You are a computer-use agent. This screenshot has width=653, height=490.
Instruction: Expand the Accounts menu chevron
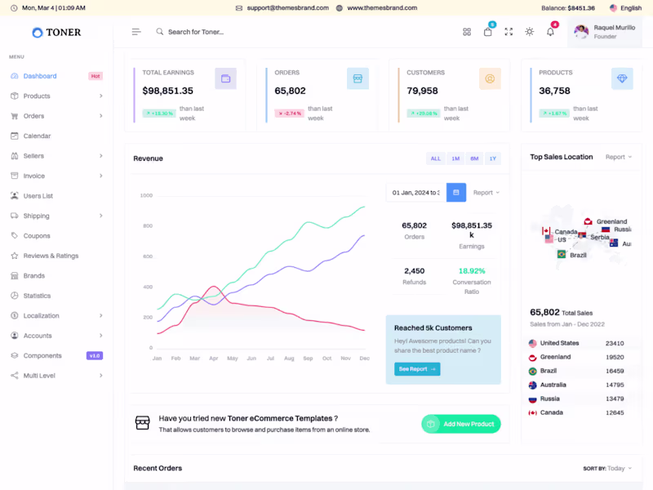tap(100, 336)
